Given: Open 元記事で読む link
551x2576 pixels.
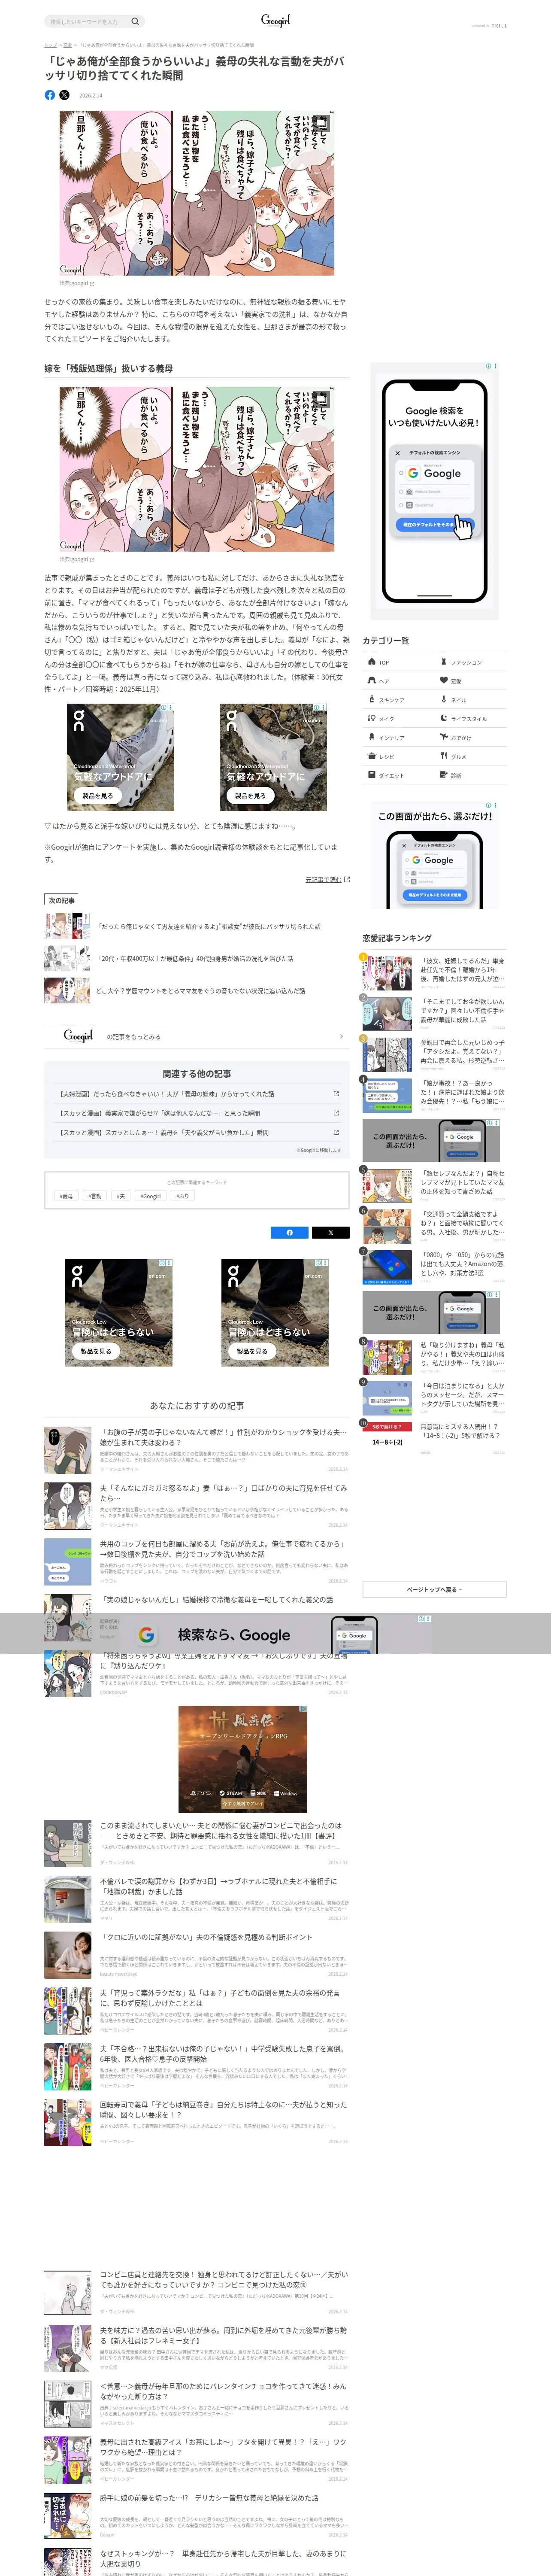Looking at the screenshot, I should (x=327, y=880).
